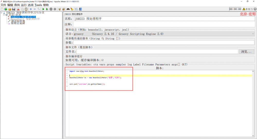Click the remote engines status icon
257x139 pixels.
point(255,9)
